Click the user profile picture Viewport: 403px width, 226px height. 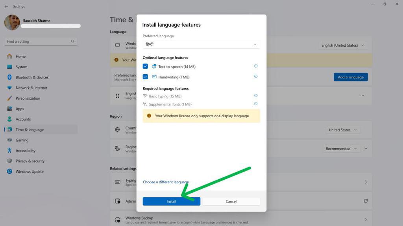tap(12, 22)
